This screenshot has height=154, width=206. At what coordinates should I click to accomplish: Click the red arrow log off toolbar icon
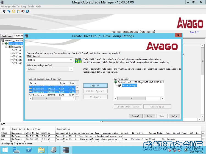(x=23, y=11)
